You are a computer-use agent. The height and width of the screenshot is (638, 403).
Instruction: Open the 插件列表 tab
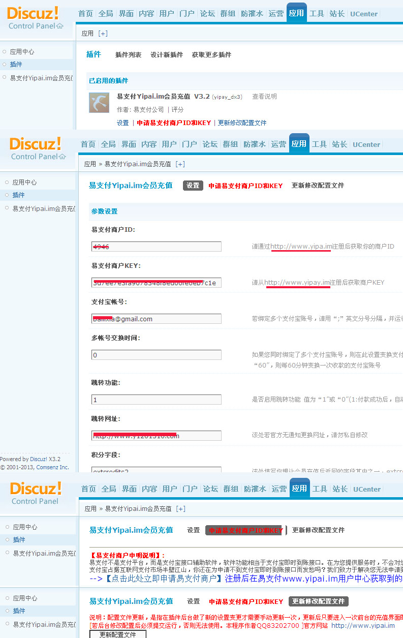(x=128, y=55)
